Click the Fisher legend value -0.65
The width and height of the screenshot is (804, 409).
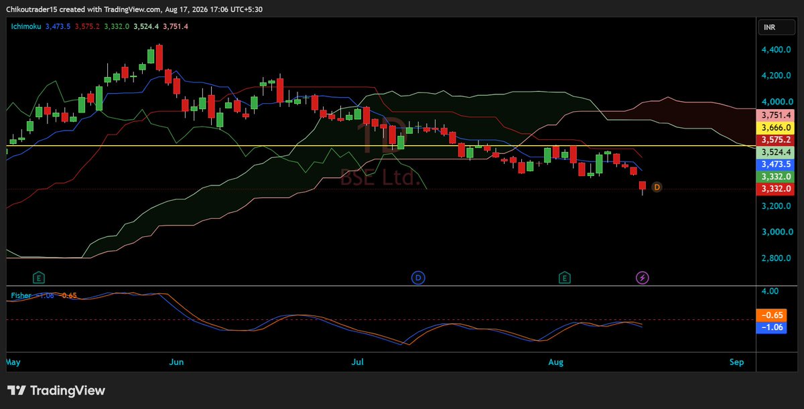pos(68,295)
